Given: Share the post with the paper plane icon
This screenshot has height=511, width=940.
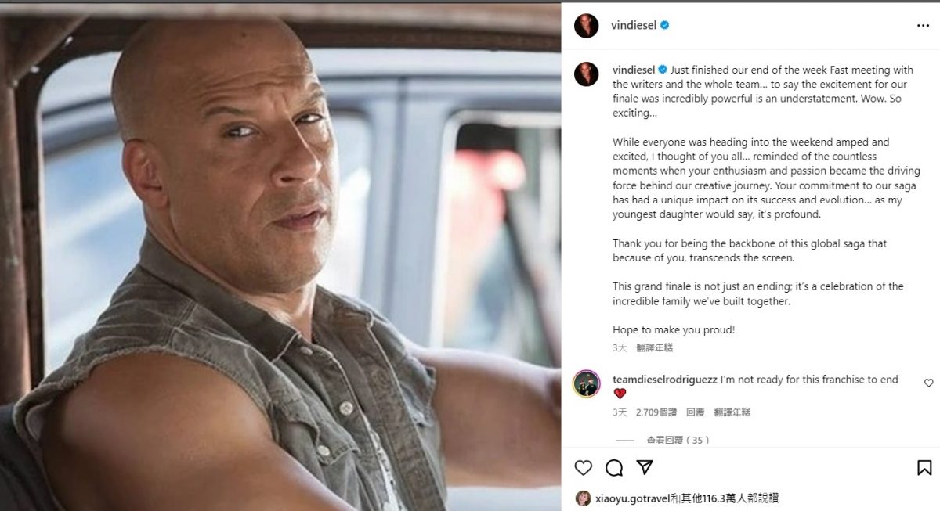Looking at the screenshot, I should tap(645, 468).
